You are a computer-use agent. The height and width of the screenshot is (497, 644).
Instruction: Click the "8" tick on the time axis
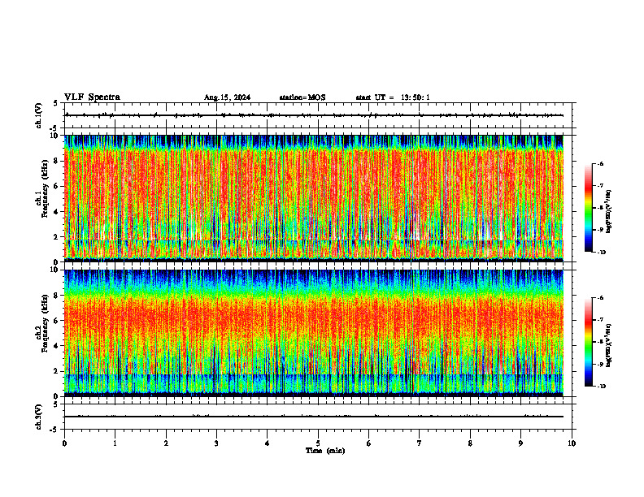[x=470, y=443]
